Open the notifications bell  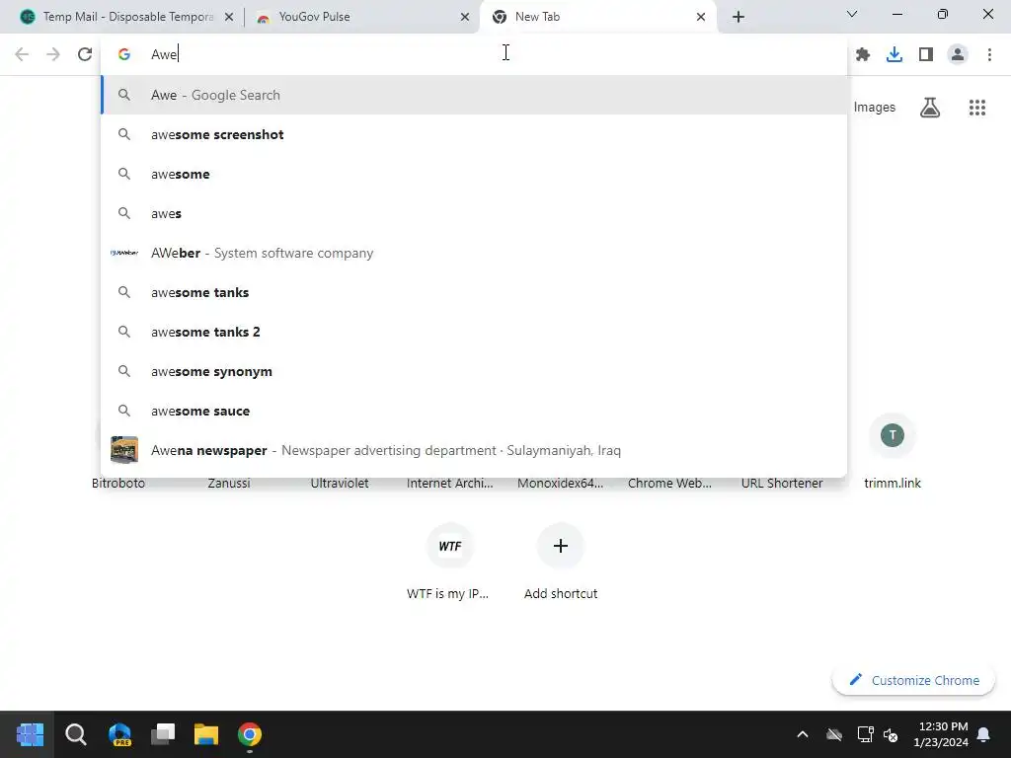tap(984, 734)
